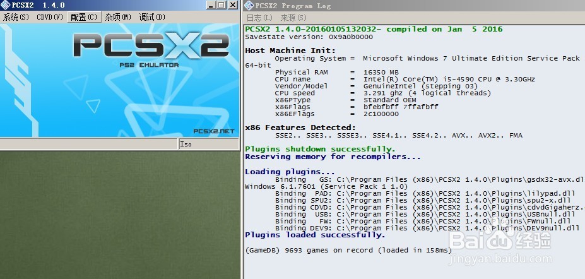
Task: Click the 'Loading plugins...' heading
Action: (x=290, y=172)
